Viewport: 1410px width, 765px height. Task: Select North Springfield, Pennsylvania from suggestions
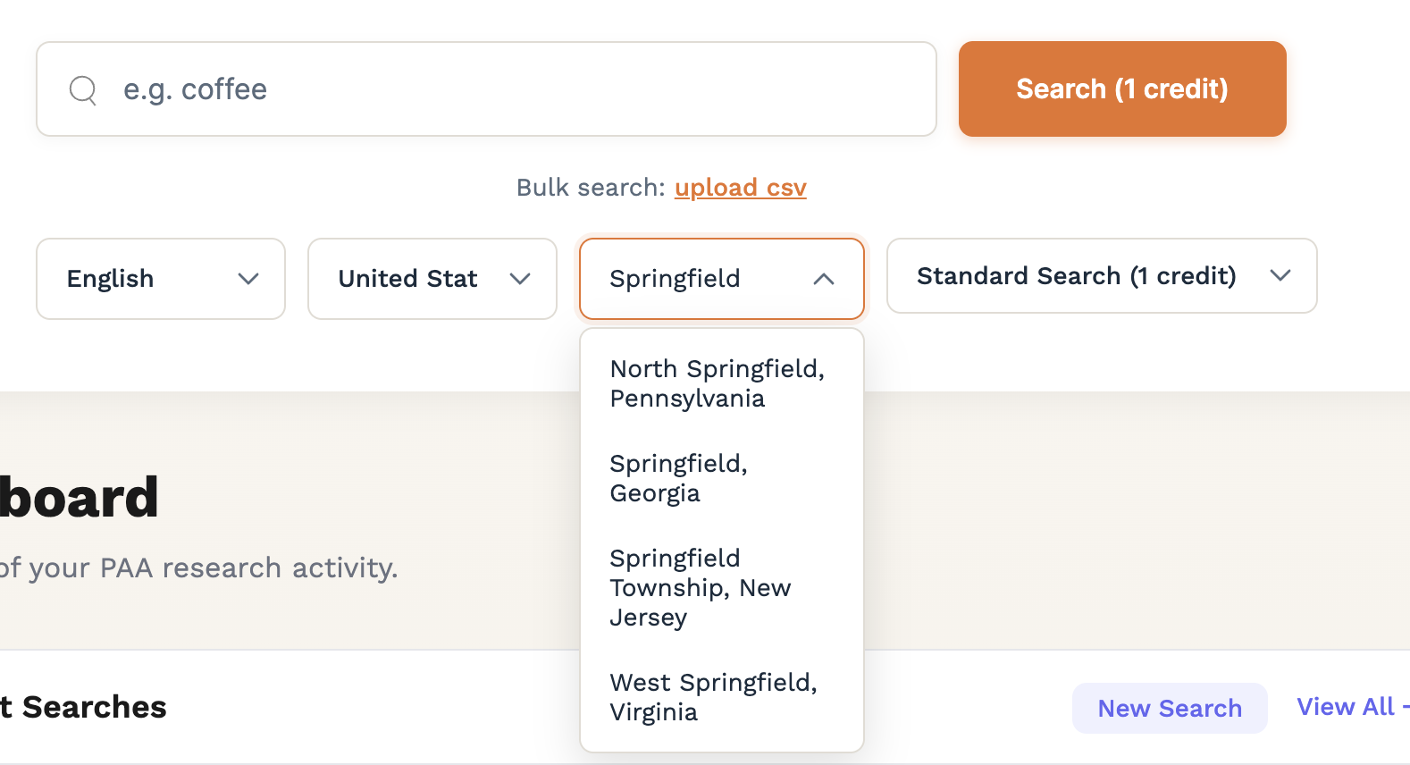coord(717,382)
